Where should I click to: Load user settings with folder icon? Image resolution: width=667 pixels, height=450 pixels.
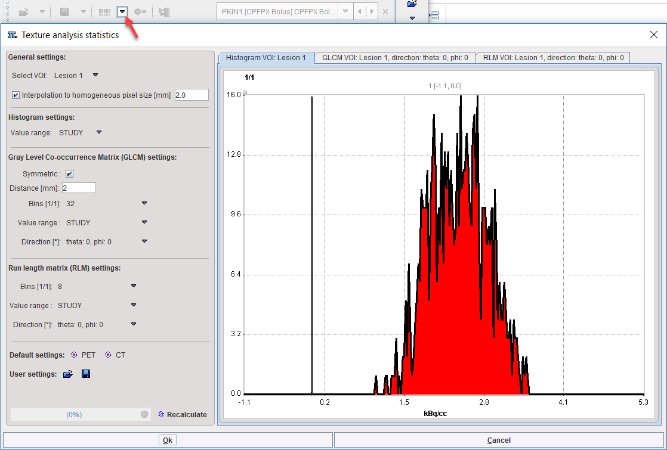click(68, 374)
